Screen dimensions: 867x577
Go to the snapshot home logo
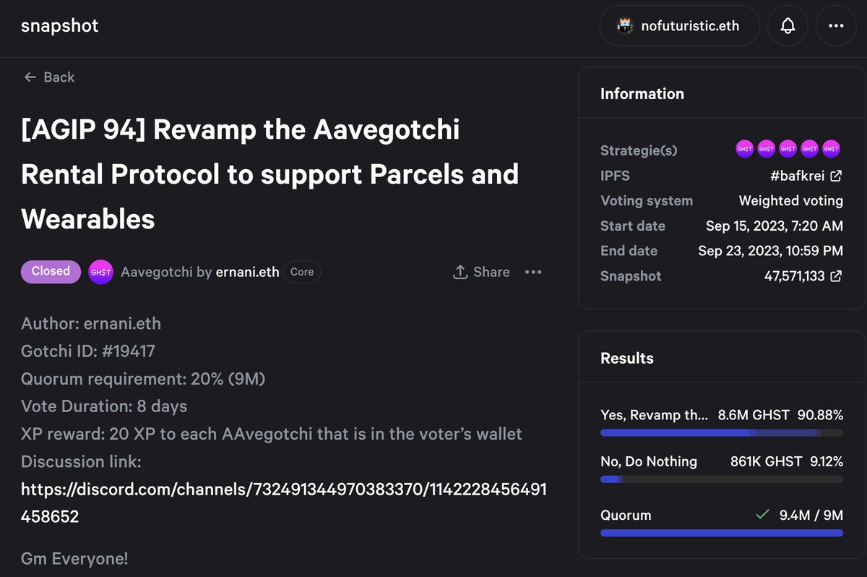tap(59, 26)
